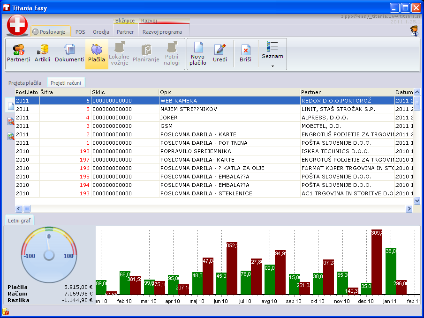Viewport: 424px width, 318px height.
Task: Click the green-marked document icon left of the 2011 row 2
Action: pyautogui.click(x=10, y=136)
